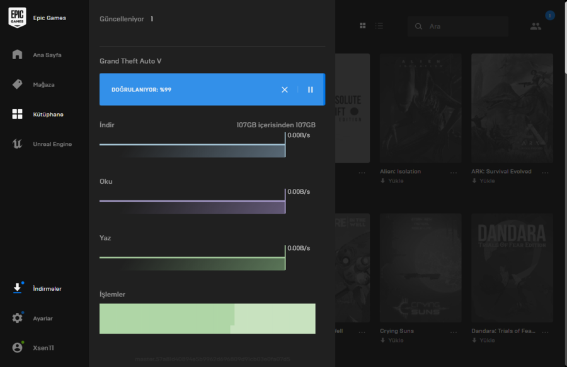Click the Crying Suns title text

tap(397, 331)
